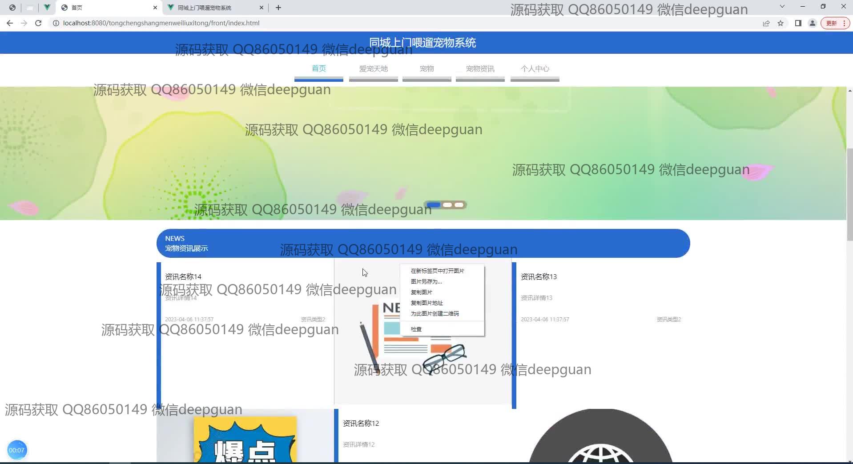Open news item 资讯名称13

[539, 276]
